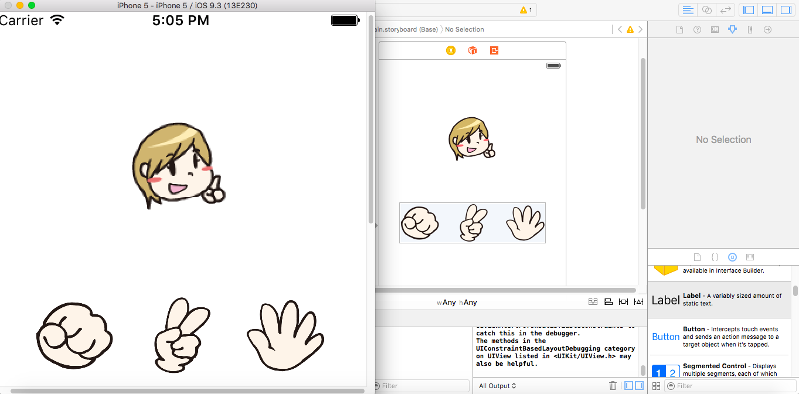Click the jump bar warning triangle
This screenshot has height=394, width=799.
(x=630, y=30)
